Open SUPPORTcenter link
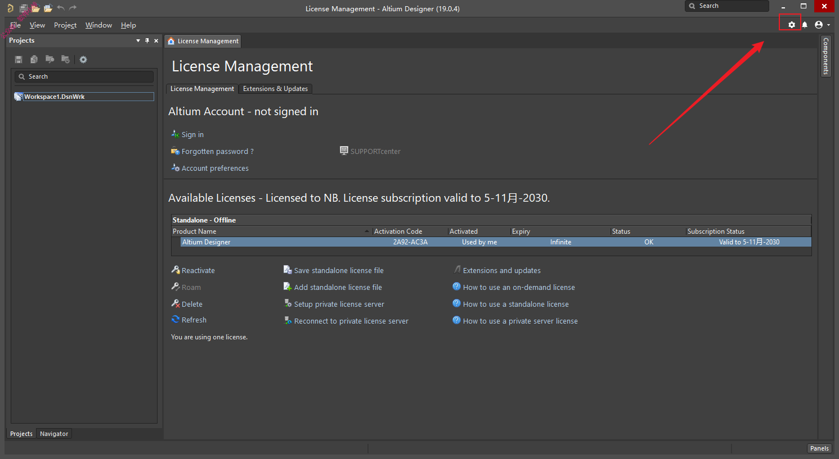Viewport: 839px width, 459px height. [x=375, y=152]
